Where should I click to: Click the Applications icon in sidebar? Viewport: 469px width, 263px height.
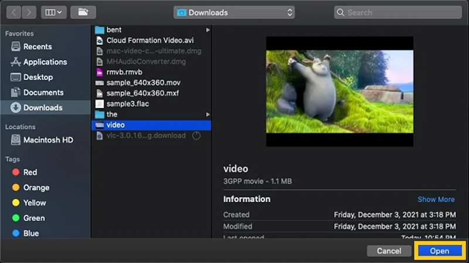(x=16, y=62)
